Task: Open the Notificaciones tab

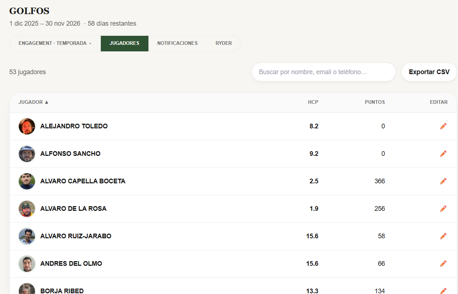Action: point(177,43)
